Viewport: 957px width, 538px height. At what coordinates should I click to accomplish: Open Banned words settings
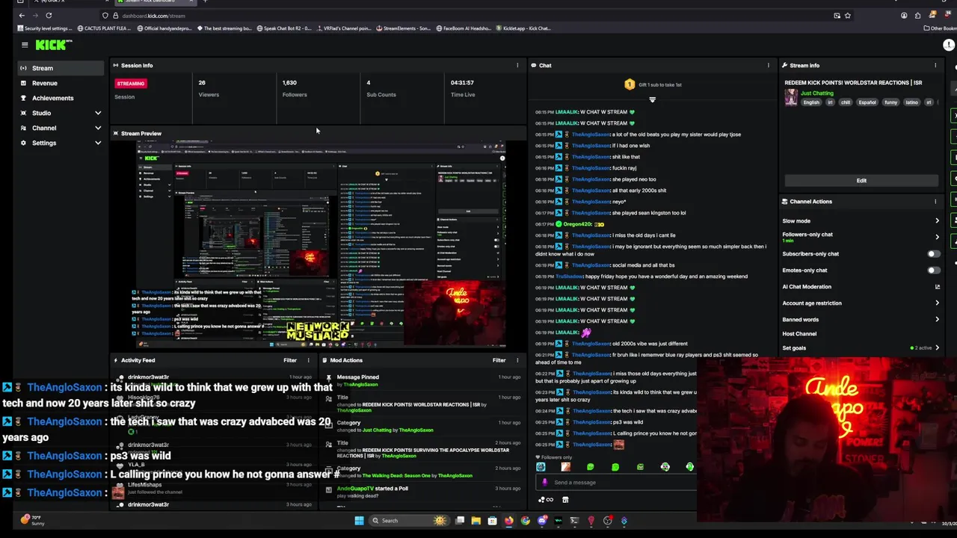click(861, 319)
